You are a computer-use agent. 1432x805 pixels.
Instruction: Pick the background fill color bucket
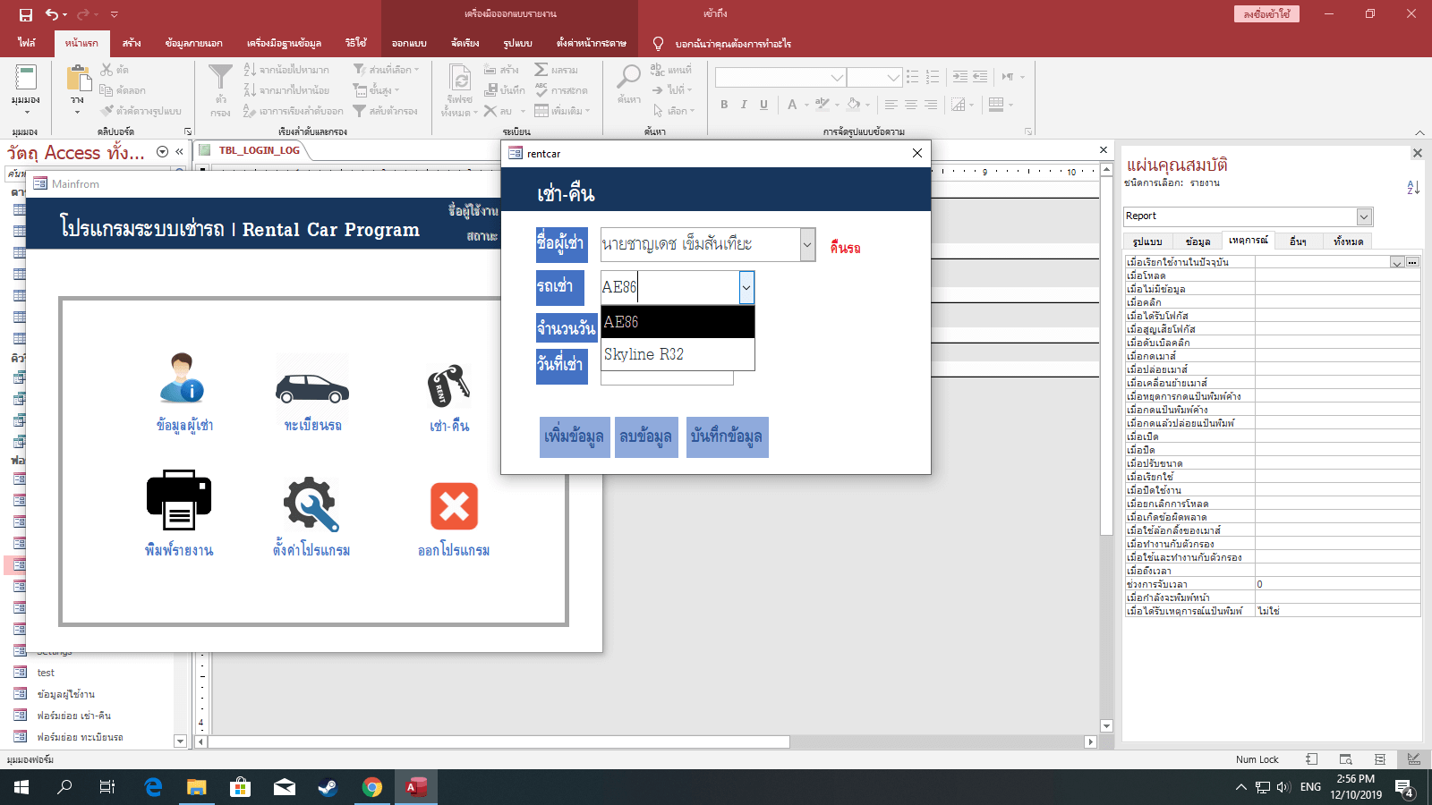[854, 105]
